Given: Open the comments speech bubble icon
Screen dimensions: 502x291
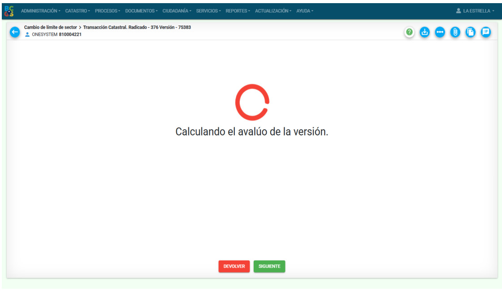Looking at the screenshot, I should pos(485,32).
